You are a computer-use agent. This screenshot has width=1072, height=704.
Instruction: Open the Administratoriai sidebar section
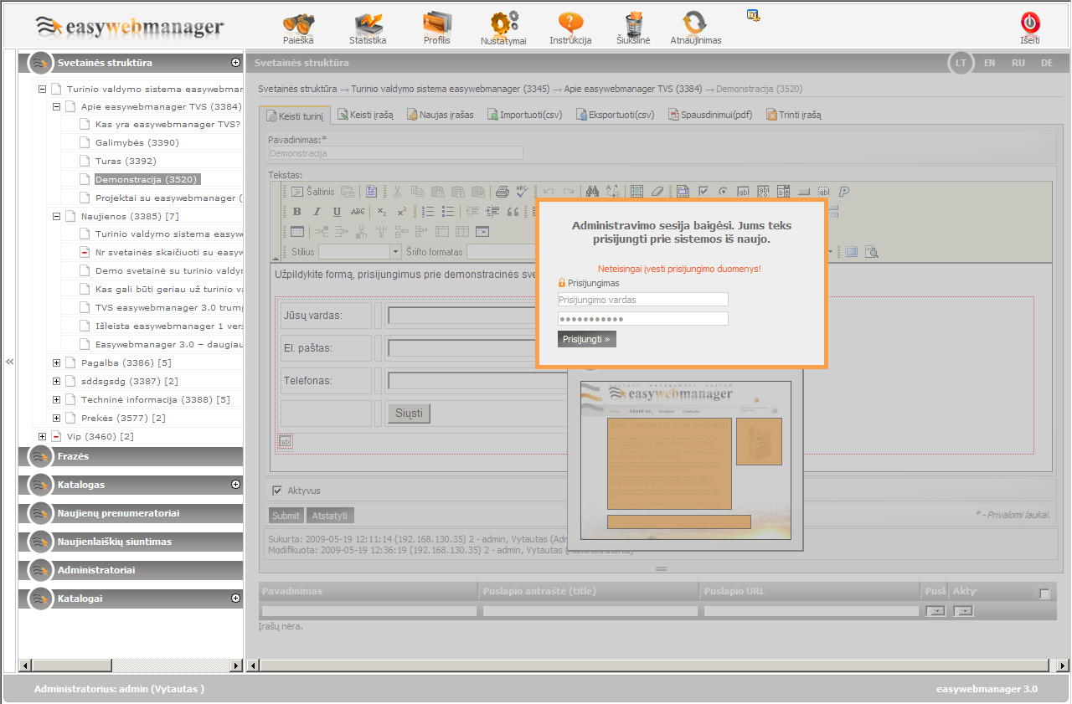click(131, 570)
